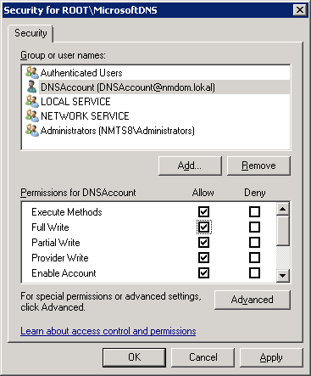Check Deny for Full Write

254,227
